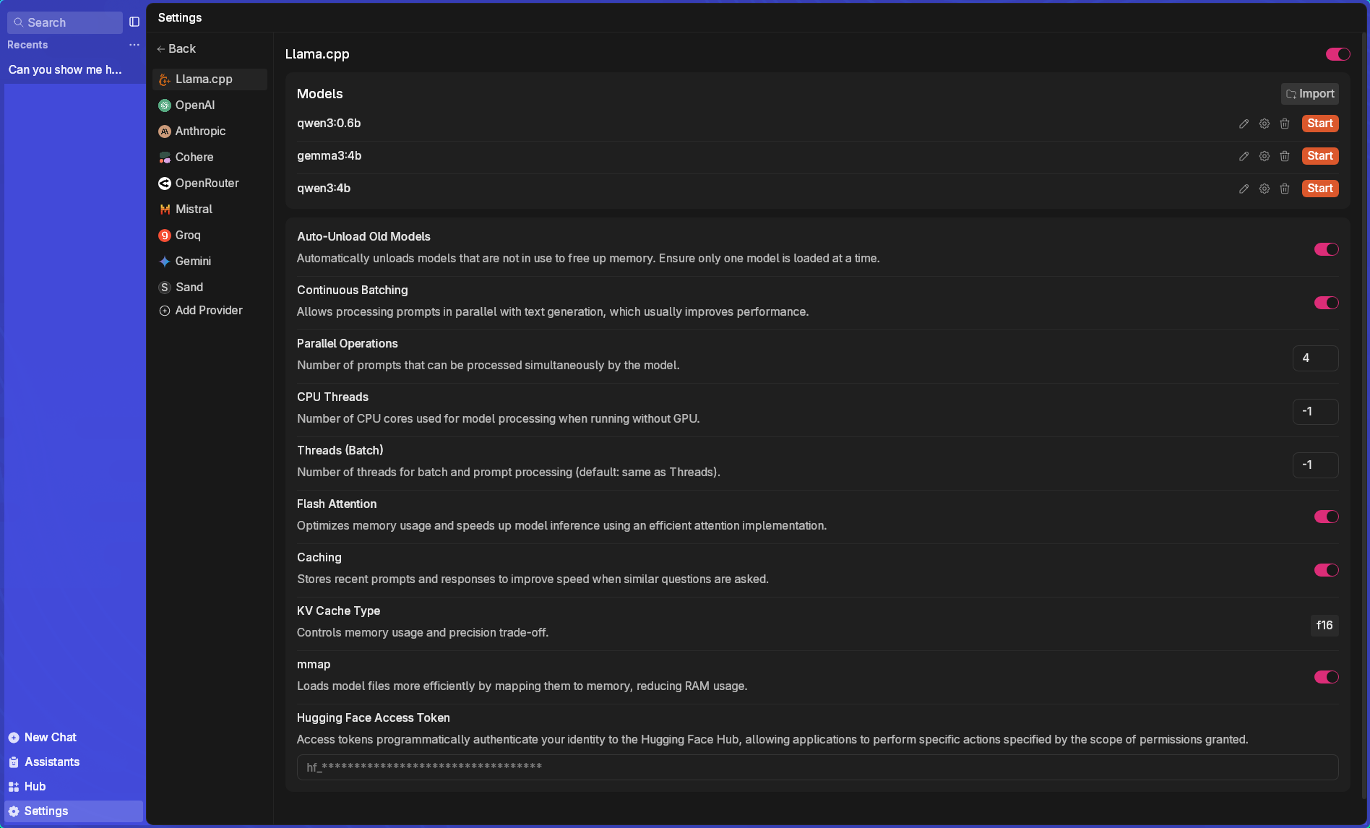Start the gemma3:4b model

tap(1319, 156)
